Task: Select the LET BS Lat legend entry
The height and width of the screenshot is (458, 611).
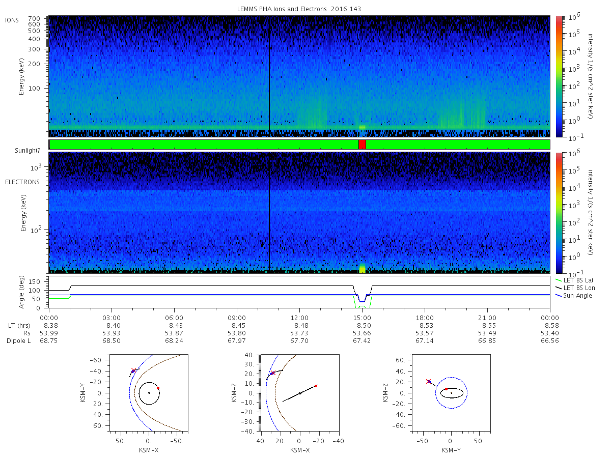Action: (x=575, y=280)
